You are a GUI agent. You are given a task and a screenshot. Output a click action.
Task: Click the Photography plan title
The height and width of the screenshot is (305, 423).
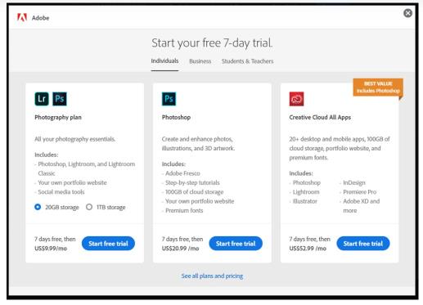tap(58, 118)
